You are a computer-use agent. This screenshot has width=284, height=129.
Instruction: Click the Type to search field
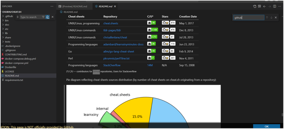pos(30,17)
